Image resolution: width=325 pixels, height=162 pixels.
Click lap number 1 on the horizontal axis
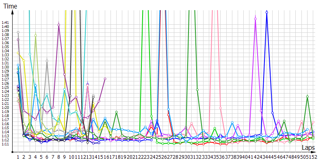coord(18,156)
